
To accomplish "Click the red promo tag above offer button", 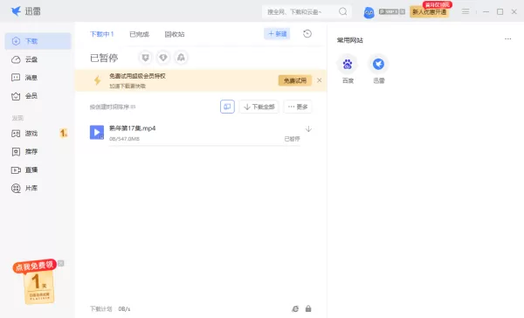I will click(438, 4).
